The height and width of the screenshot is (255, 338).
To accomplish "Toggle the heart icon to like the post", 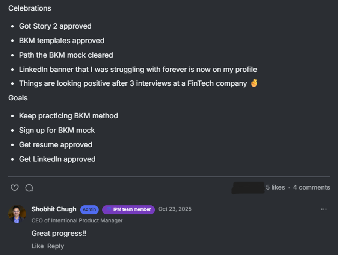I will 14,187.
